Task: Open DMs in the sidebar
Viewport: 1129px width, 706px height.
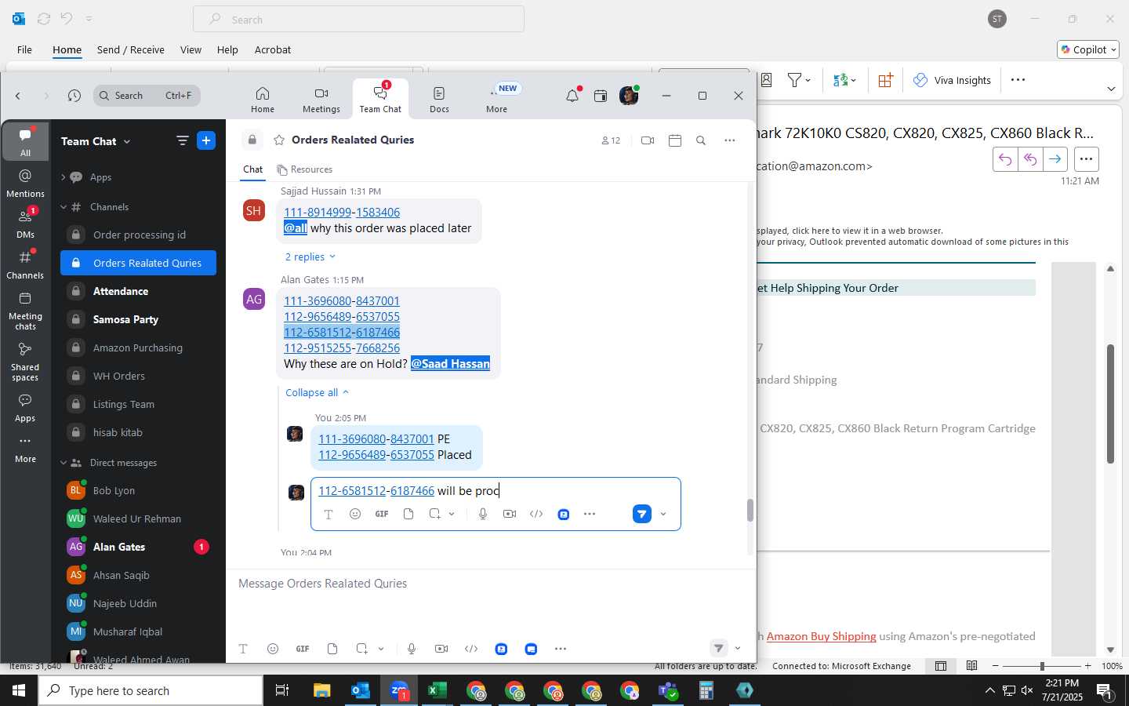Action: 25,224
